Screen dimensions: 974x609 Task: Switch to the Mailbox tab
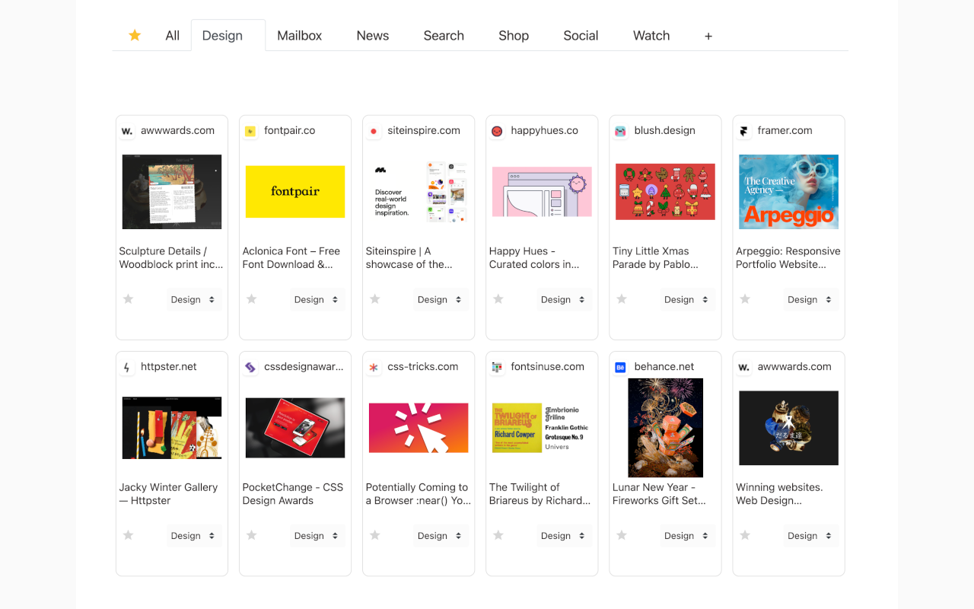[300, 36]
